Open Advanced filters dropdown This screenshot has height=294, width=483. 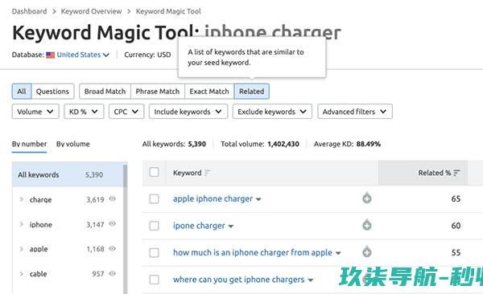click(355, 112)
